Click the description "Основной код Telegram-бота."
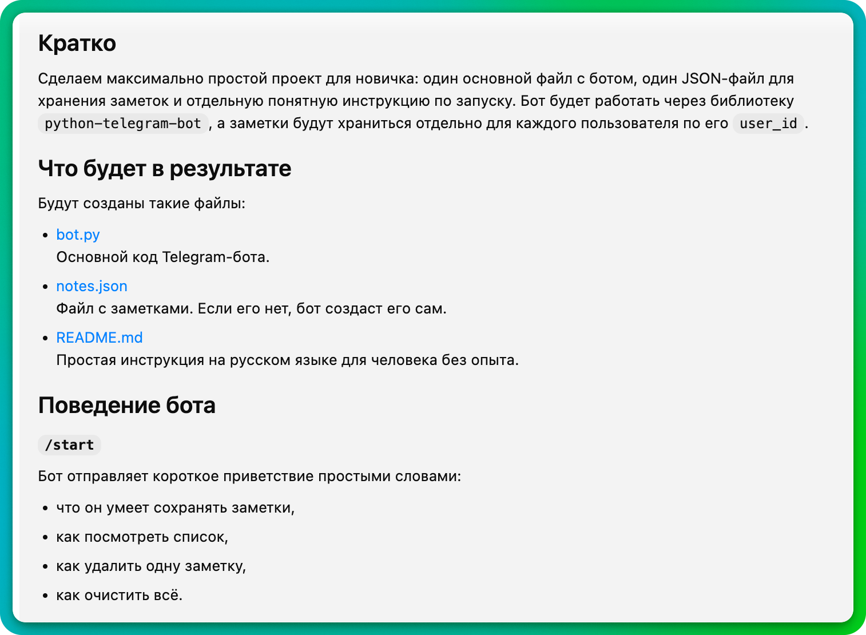The height and width of the screenshot is (635, 866). pos(162,257)
